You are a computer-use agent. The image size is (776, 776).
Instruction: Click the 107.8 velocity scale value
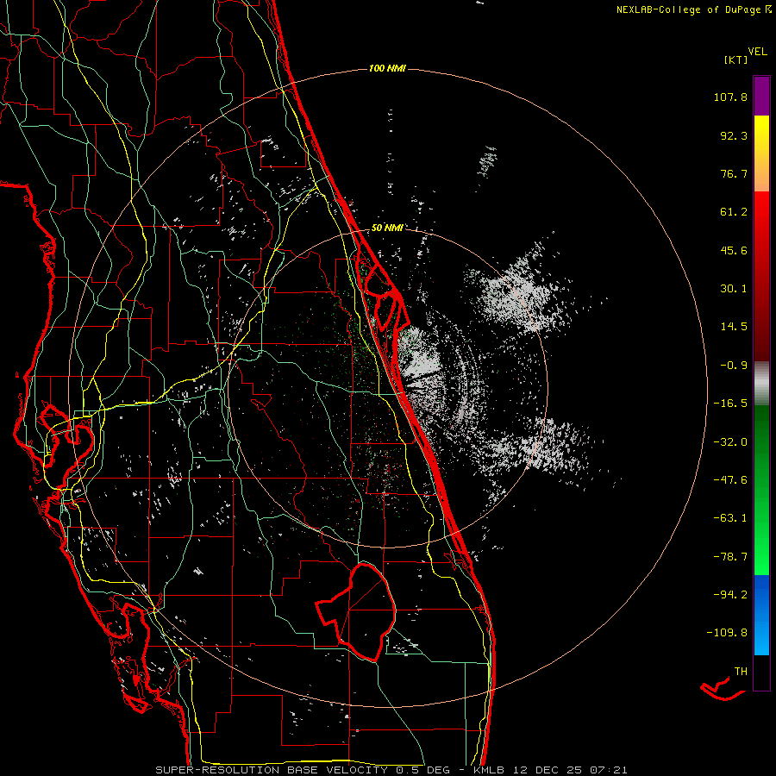pos(730,97)
